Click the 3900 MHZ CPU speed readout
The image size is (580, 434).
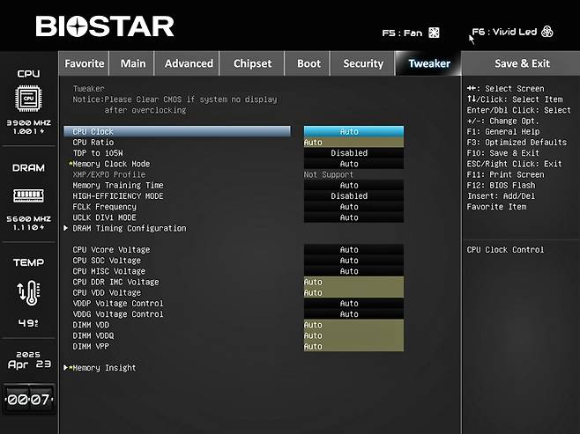coord(28,122)
